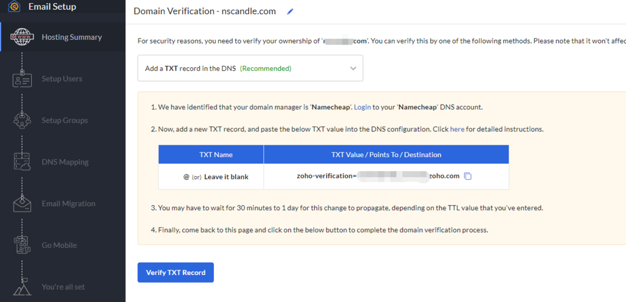Click the Go Mobile phone icon
This screenshot has width=626, height=302.
22,245
